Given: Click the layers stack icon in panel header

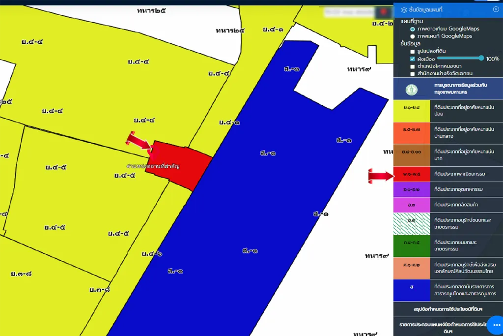Looking at the screenshot, I should [404, 9].
